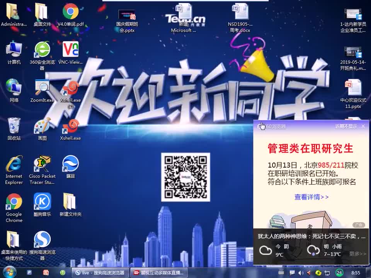This screenshot has width=371, height=278.
Task: Click 近期不显示 in browser popup
Action: point(346,126)
